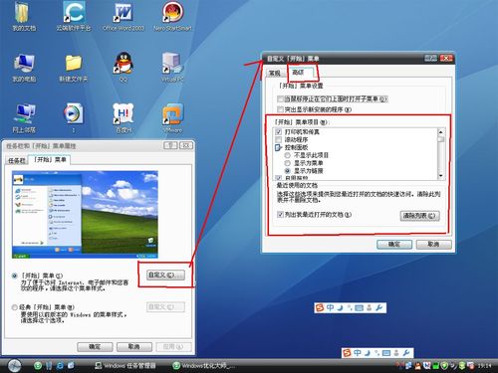498x373 pixels.
Task: Click 确定 in the 自定义「开始」菜单 dialog
Action: click(394, 245)
